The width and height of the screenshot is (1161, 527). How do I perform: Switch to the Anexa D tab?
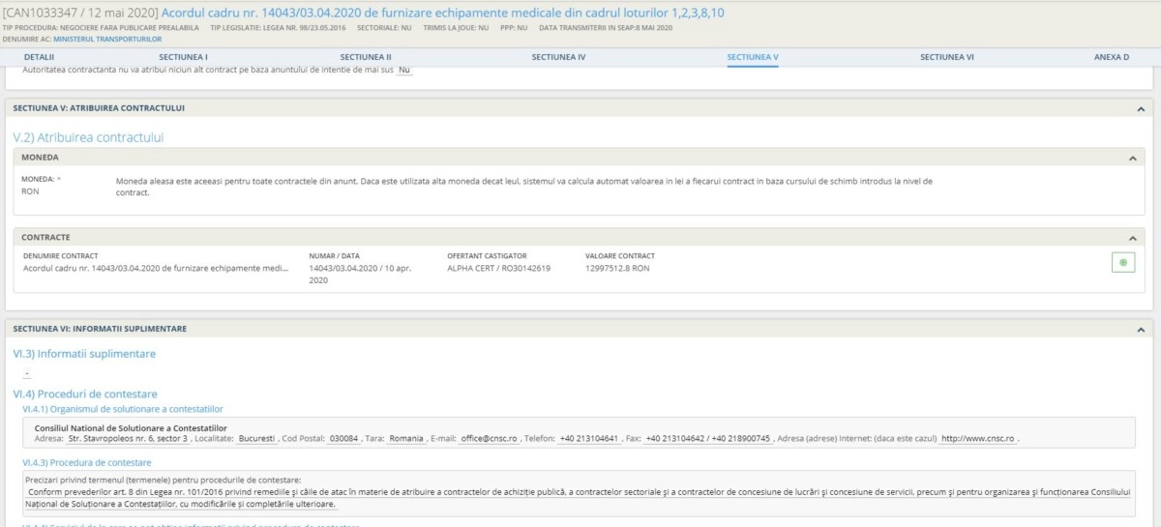point(1111,57)
